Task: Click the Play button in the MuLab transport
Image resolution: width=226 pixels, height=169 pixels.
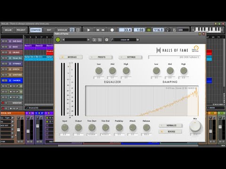Action: [x=89, y=30]
